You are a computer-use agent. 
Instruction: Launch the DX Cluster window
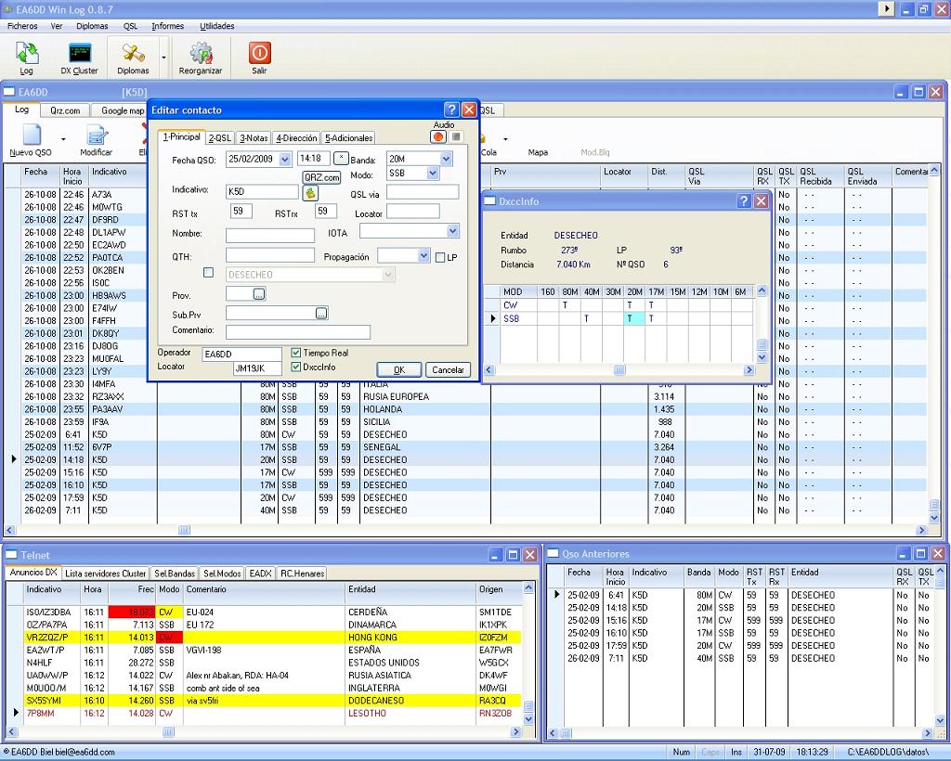(79, 54)
